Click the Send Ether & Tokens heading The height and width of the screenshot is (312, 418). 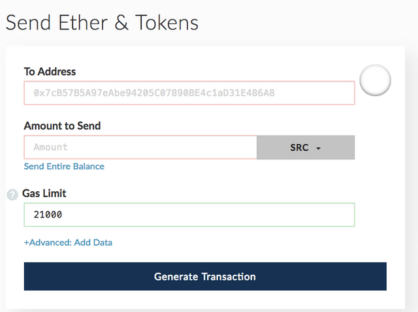pos(102,23)
